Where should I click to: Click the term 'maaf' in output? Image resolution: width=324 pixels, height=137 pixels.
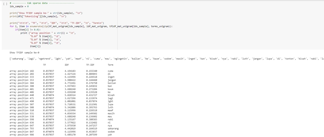(x=111, y=110)
